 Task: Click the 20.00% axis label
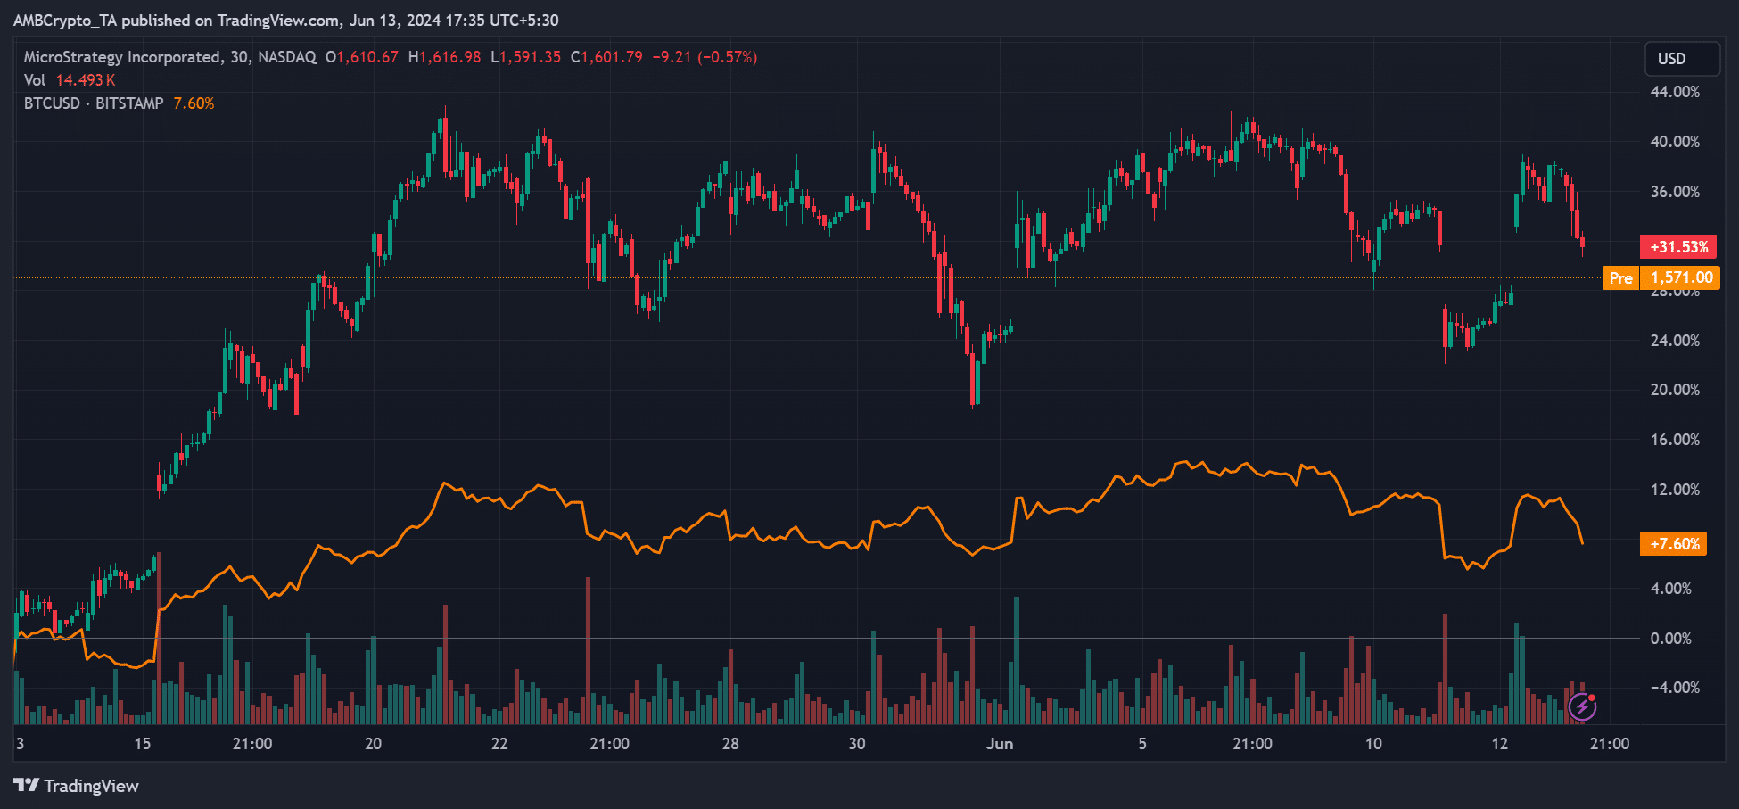[x=1675, y=390]
